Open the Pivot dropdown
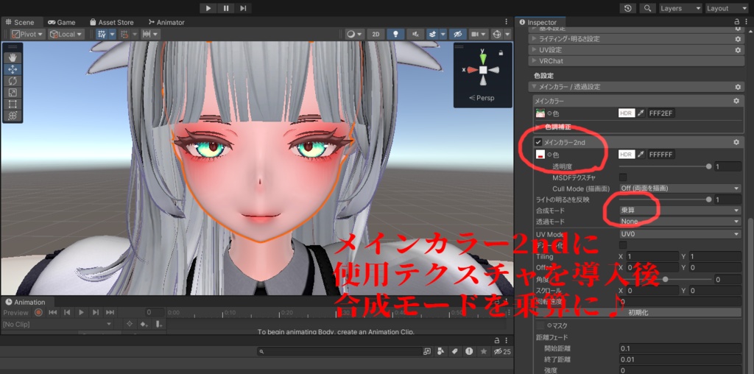The height and width of the screenshot is (374, 754). click(28, 34)
